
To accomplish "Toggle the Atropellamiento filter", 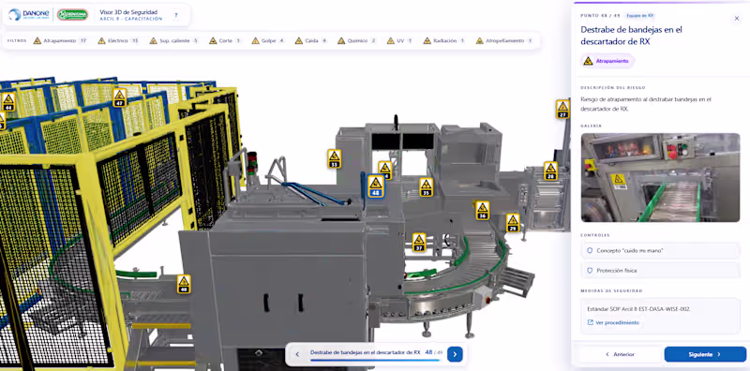I will [504, 40].
